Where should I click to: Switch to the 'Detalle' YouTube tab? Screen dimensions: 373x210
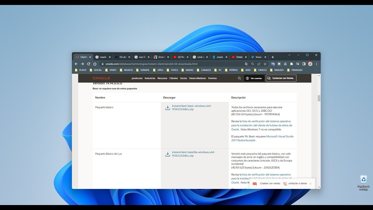[x=240, y=57]
